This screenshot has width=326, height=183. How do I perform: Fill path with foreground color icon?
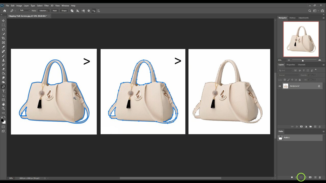point(292,177)
